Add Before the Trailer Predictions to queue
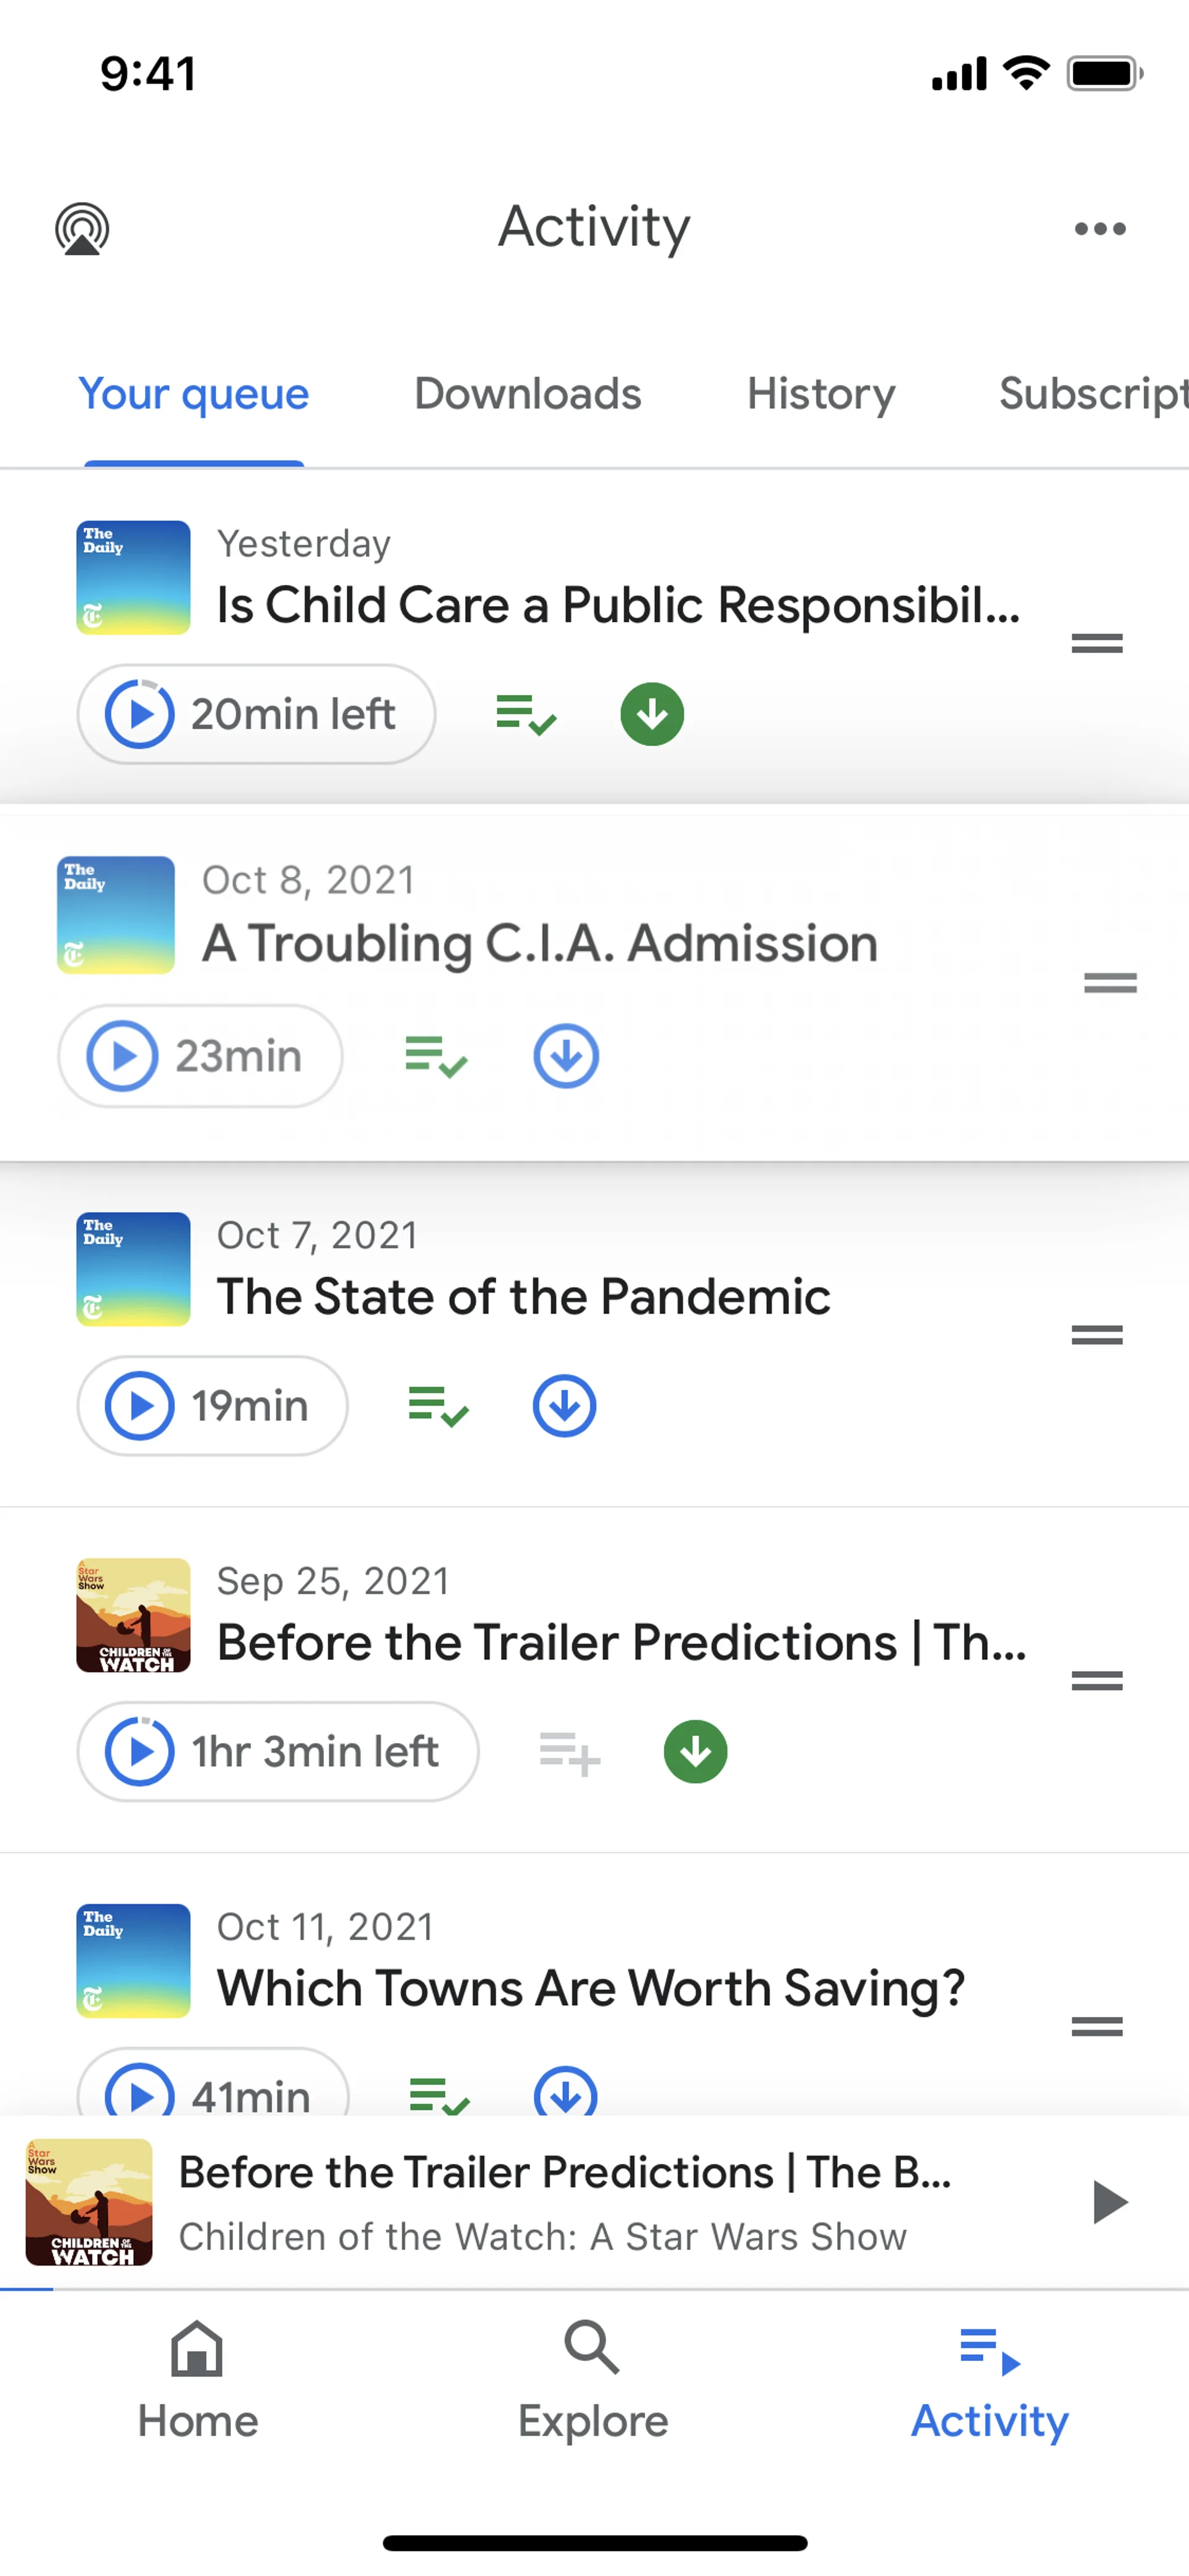The height and width of the screenshot is (2576, 1189). tap(570, 1752)
